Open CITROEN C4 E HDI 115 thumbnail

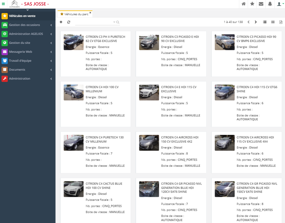pos(149,92)
